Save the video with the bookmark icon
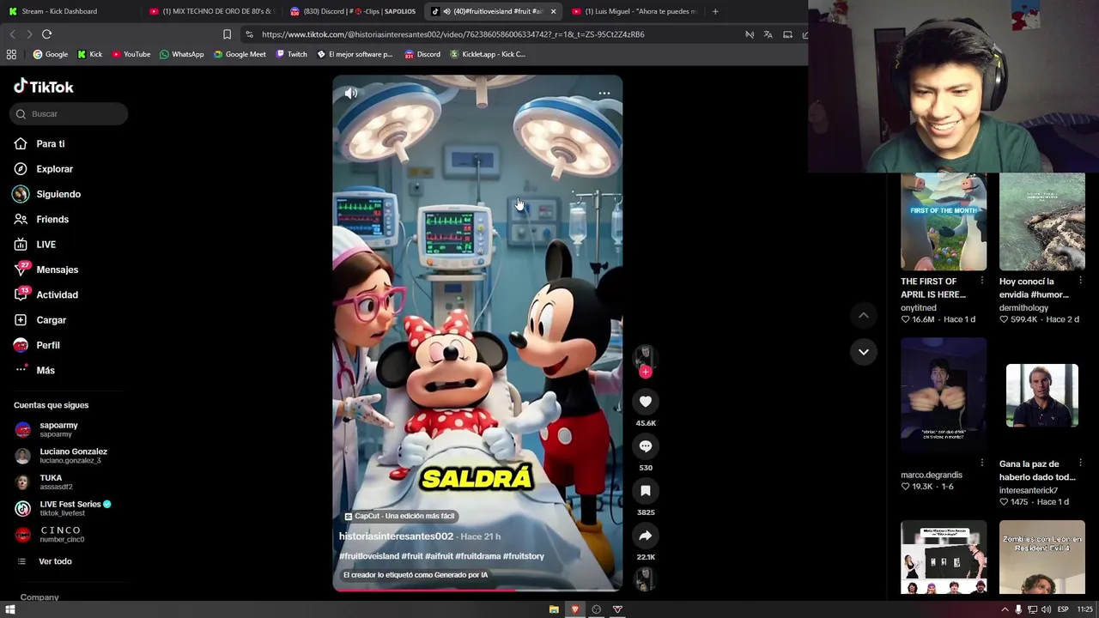The image size is (1099, 618). click(x=646, y=490)
